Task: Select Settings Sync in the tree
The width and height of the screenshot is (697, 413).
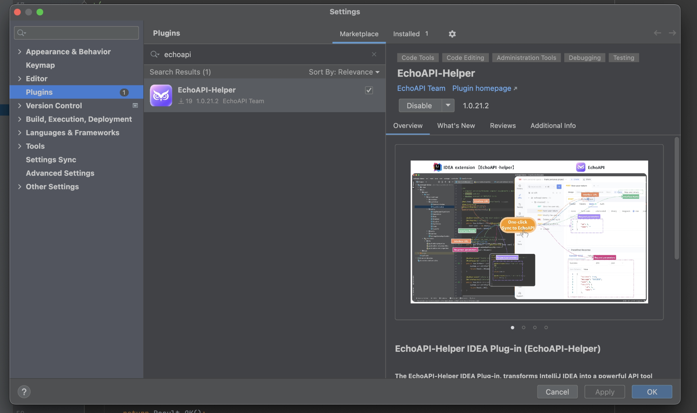Action: (51, 159)
